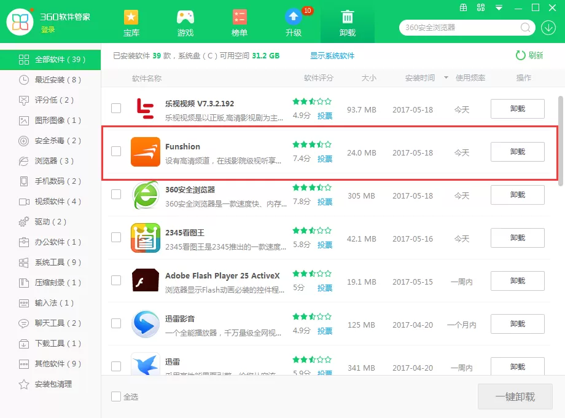Select 最近安装 (8) category
Screen dimensions: 565x418
50,80
